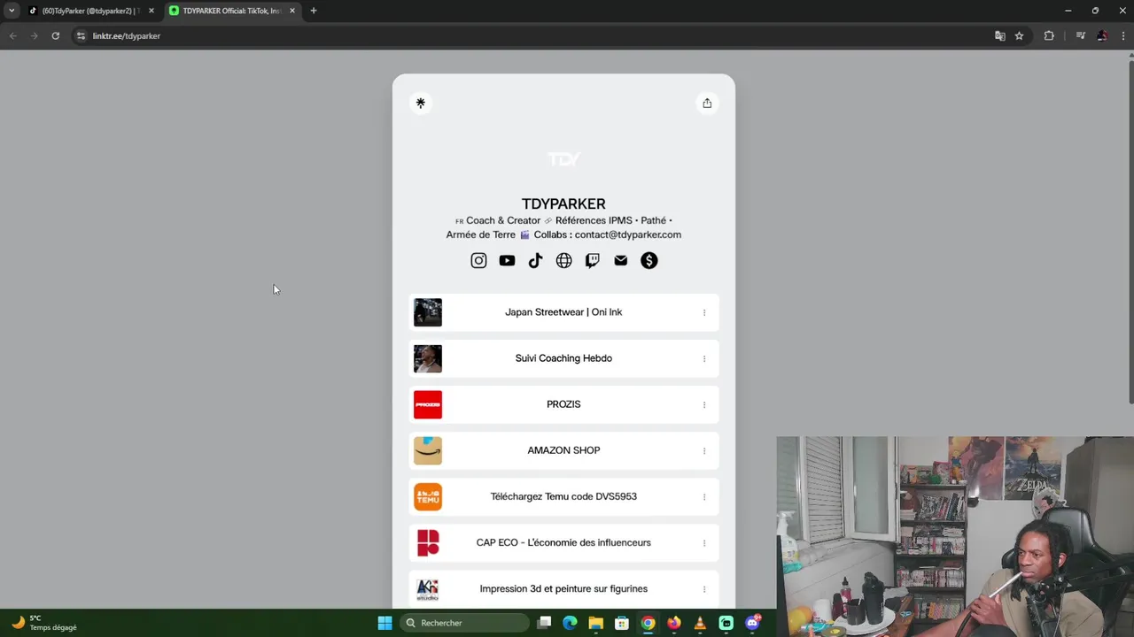Click the red Prozis logo thumbnail

click(x=428, y=404)
